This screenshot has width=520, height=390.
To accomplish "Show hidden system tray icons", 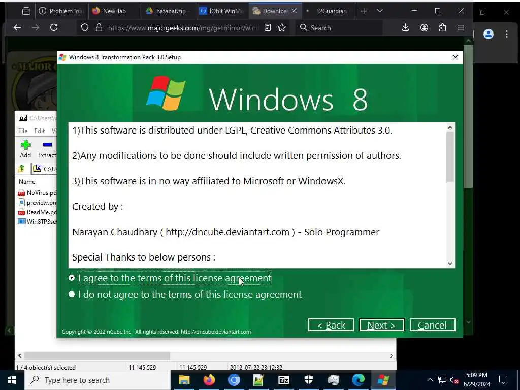I will click(430, 380).
